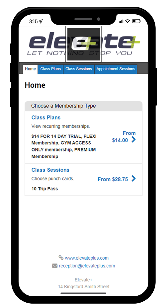Click the Class Sessions heading link
The width and height of the screenshot is (166, 308).
(50, 170)
